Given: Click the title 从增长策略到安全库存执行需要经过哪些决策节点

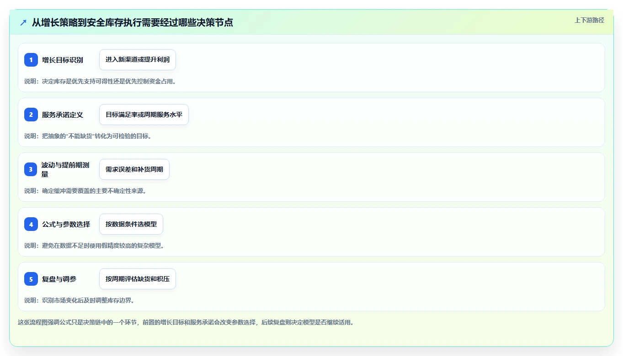Looking at the screenshot, I should (x=133, y=22).
